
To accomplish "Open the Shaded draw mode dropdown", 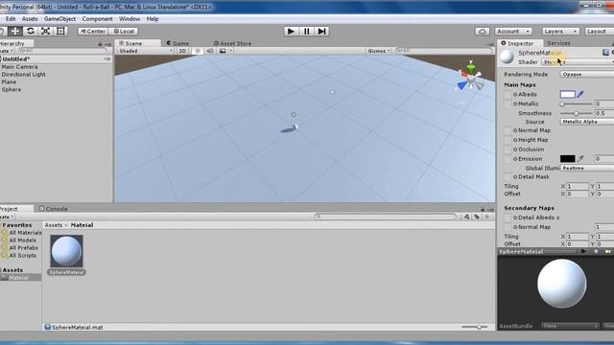I will [146, 51].
